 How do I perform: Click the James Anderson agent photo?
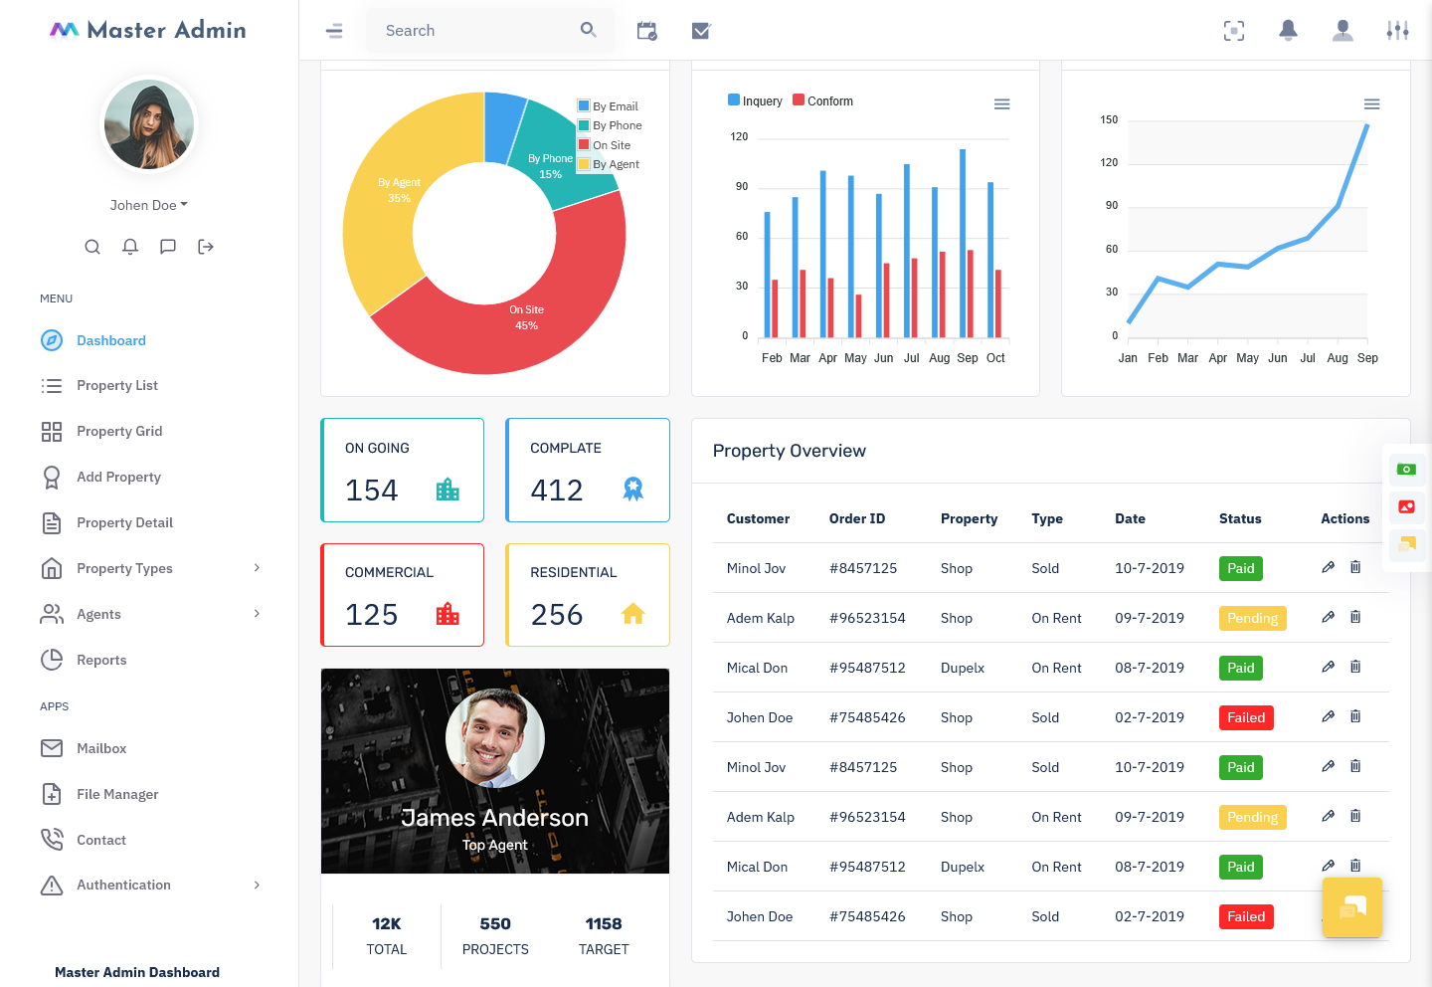coord(495,738)
